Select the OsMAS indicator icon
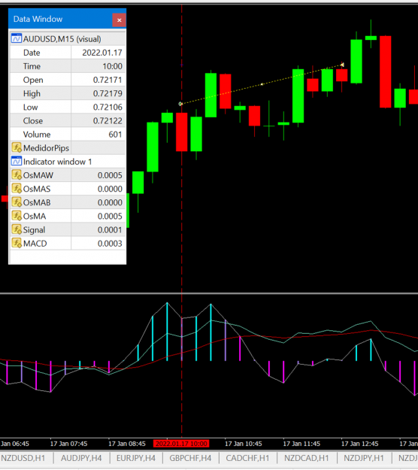 pyautogui.click(x=17, y=189)
